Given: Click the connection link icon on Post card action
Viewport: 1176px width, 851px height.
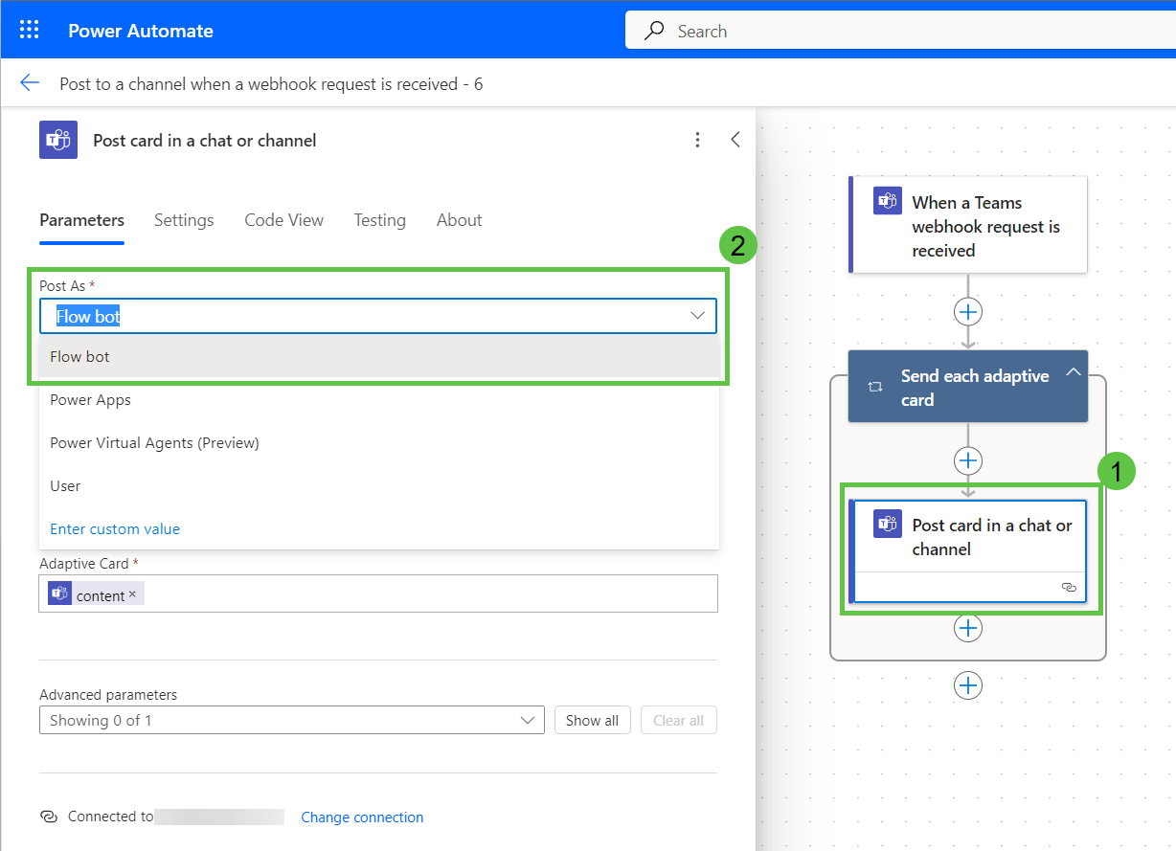Looking at the screenshot, I should (x=1069, y=587).
